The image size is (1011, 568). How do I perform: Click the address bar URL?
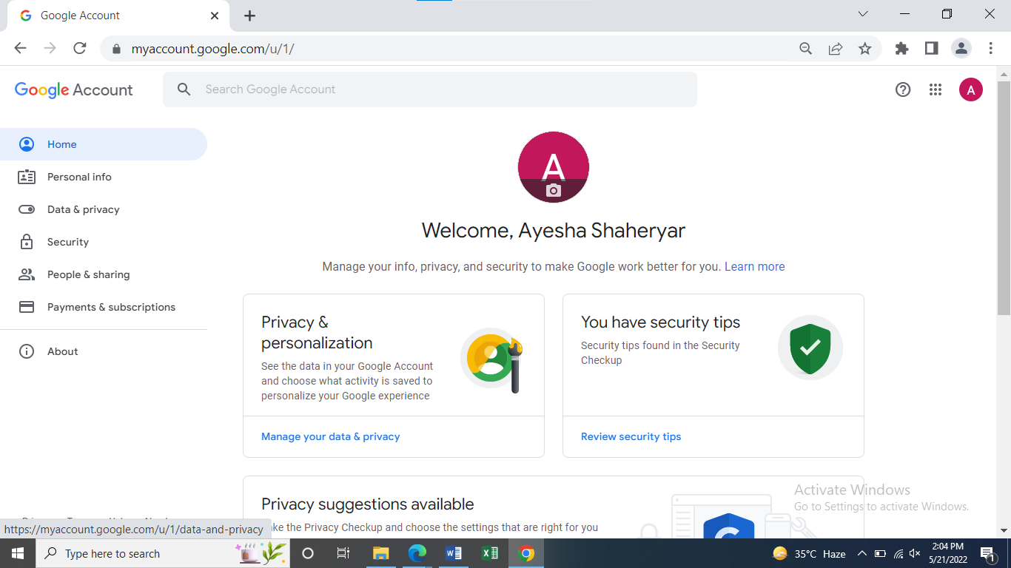tap(213, 49)
